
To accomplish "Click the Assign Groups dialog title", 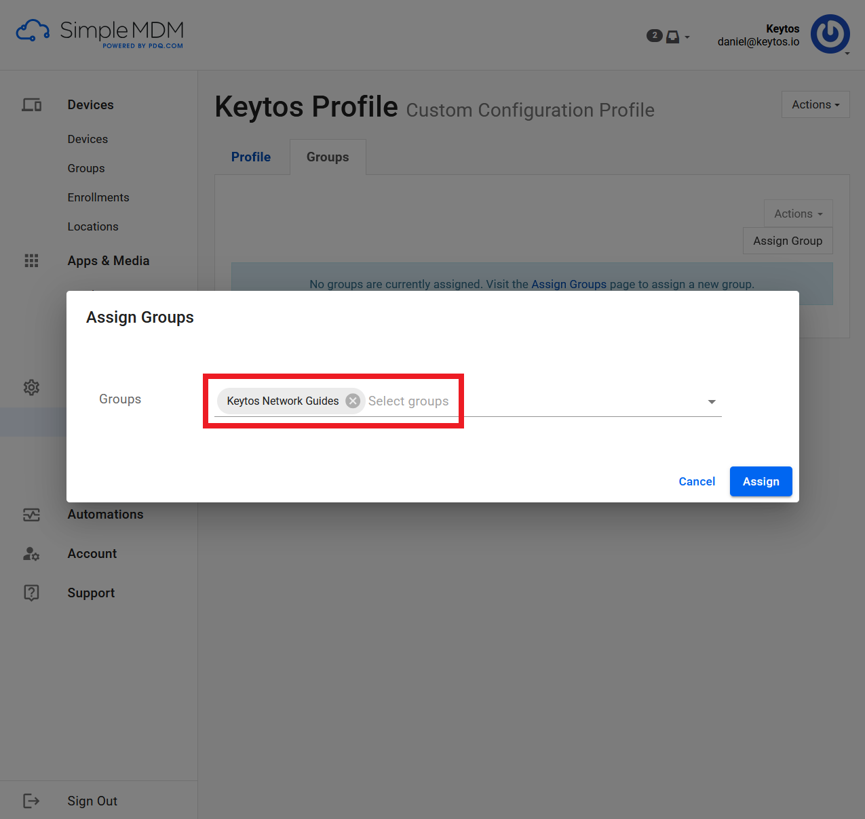I will pos(140,317).
